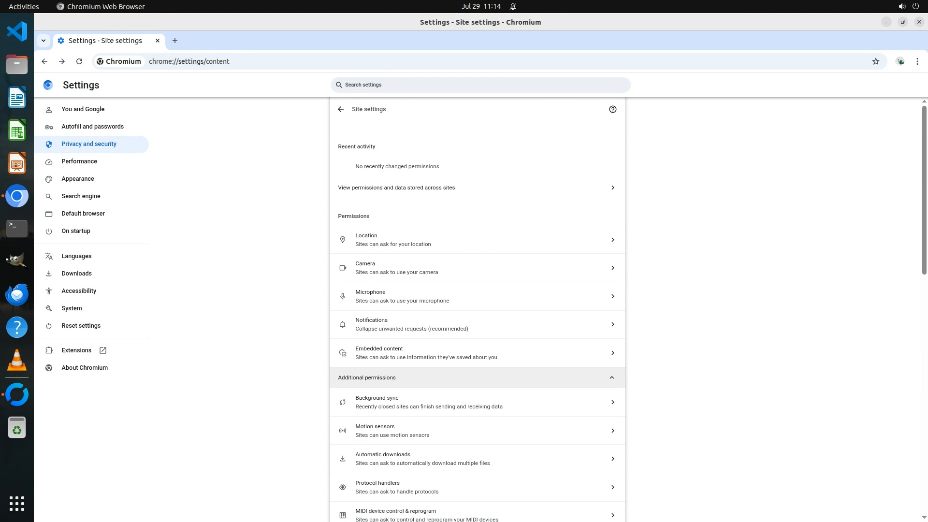Open the system volume icon in the top bar
Viewport: 928px width, 522px height.
pyautogui.click(x=901, y=6)
